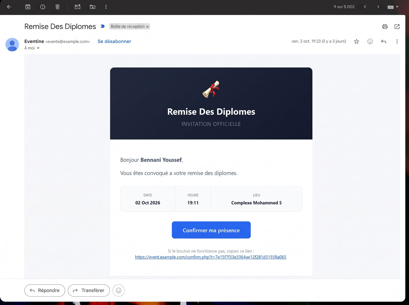Click the 9 sur 5 002 counter

[344, 7]
